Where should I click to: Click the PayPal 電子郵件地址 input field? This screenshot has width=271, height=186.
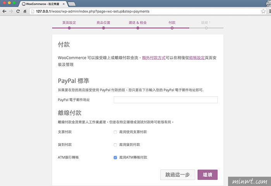click(x=166, y=100)
